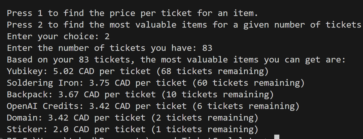Click '(10 tickets remaining)' text
The height and width of the screenshot is (139, 363).
coord(218,95)
